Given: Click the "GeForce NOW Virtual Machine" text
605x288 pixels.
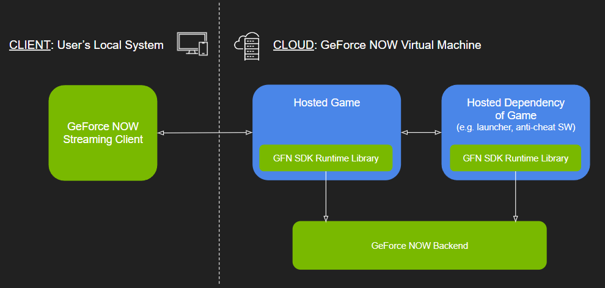Looking at the screenshot, I should coord(400,45).
